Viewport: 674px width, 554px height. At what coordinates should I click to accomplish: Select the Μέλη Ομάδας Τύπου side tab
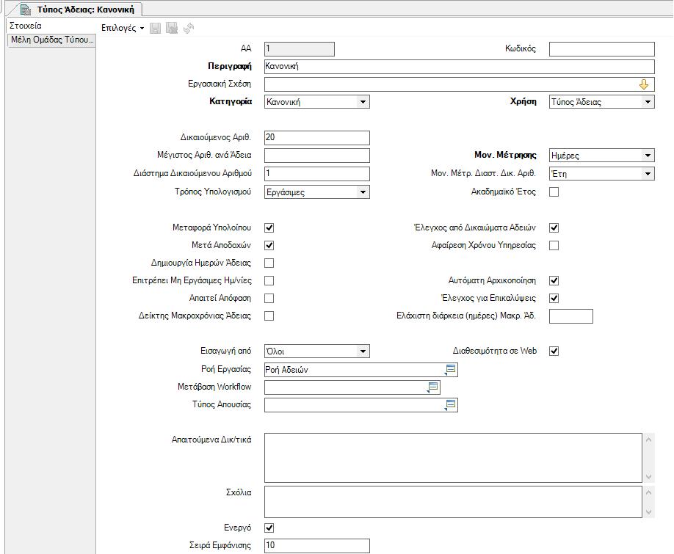click(x=51, y=40)
